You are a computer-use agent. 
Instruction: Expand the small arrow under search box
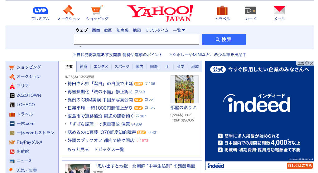(x=80, y=47)
